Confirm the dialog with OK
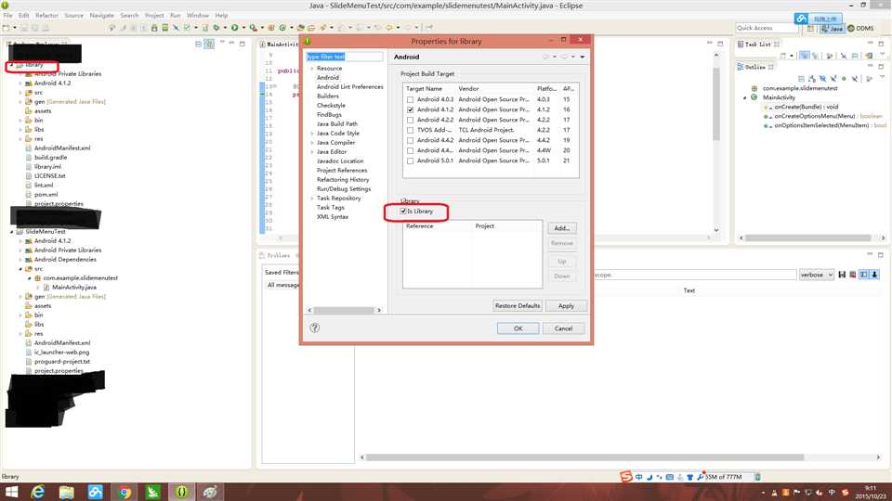Viewport: 892px width, 501px height. (518, 328)
